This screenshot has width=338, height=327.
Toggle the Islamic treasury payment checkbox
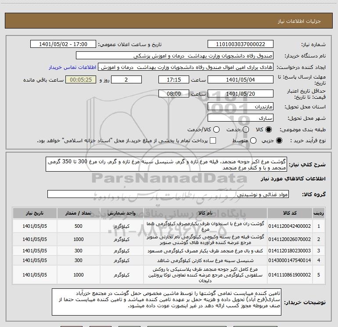point(213,140)
